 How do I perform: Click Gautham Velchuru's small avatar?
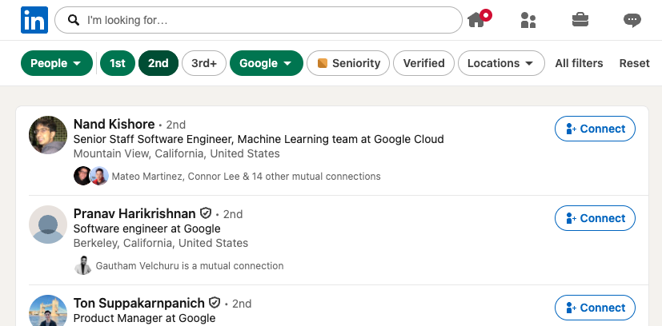click(x=82, y=266)
